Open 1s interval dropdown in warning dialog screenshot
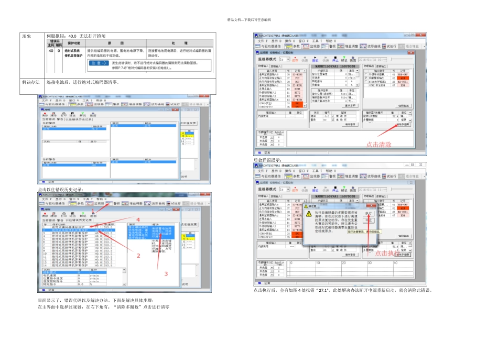Image resolution: width=498 pixels, height=352 pixels. pos(288,190)
